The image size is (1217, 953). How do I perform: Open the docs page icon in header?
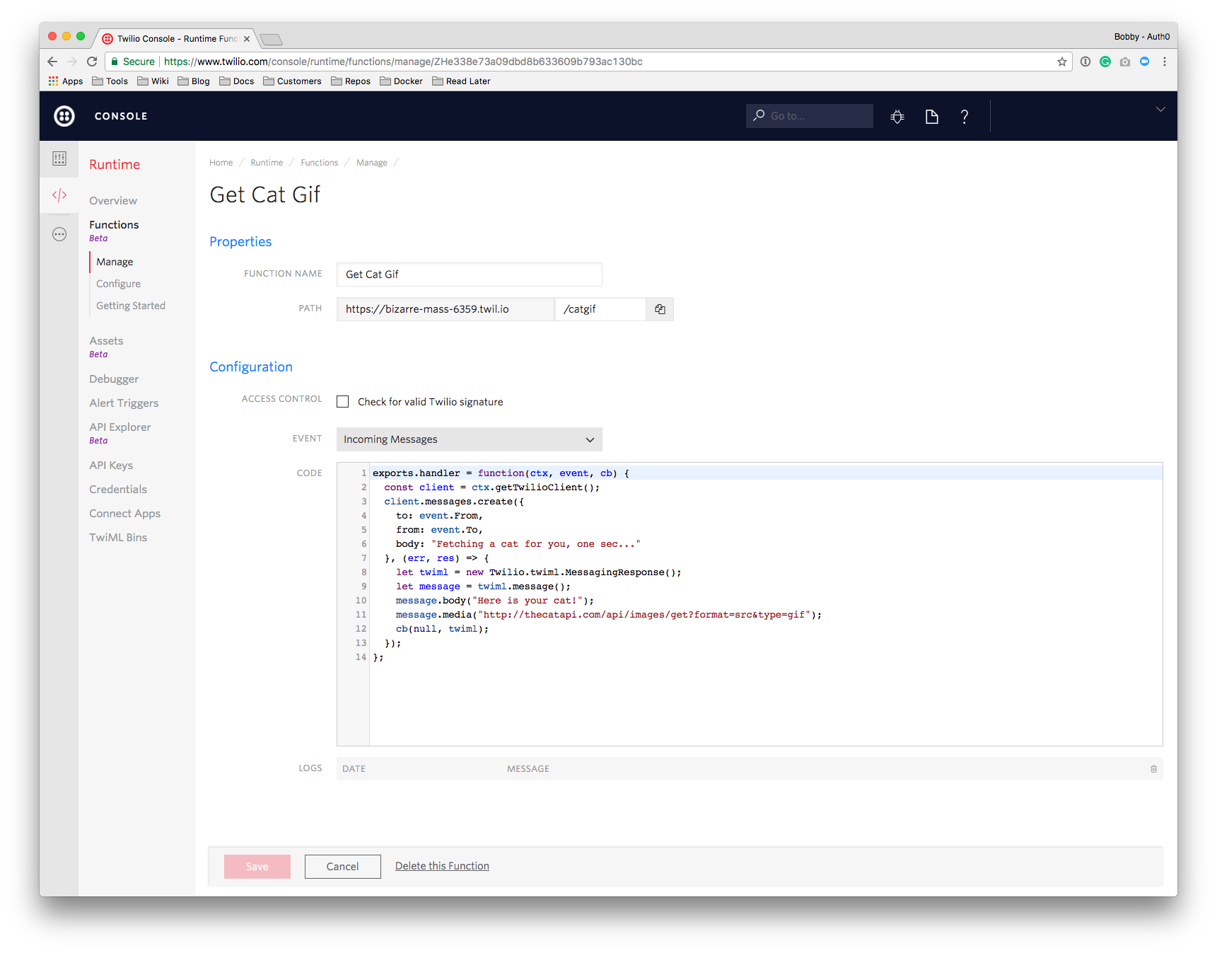(932, 117)
